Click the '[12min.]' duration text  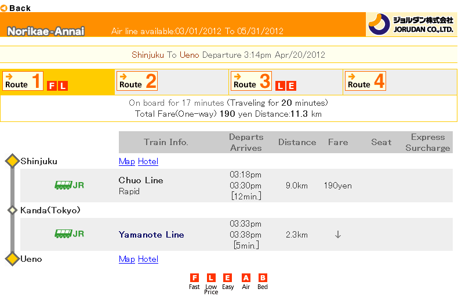246,197
